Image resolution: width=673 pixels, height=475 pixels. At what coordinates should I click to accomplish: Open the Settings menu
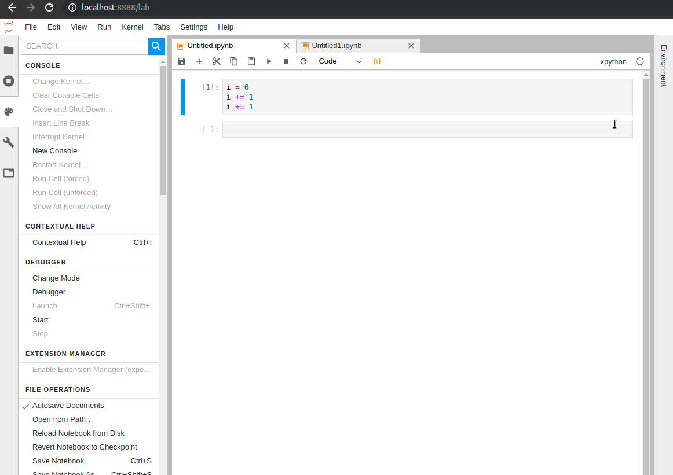193,27
